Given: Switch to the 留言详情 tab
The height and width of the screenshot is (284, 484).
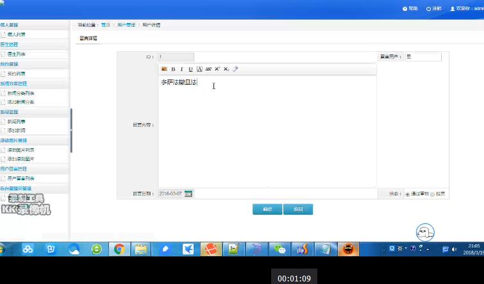Looking at the screenshot, I should click(88, 38).
